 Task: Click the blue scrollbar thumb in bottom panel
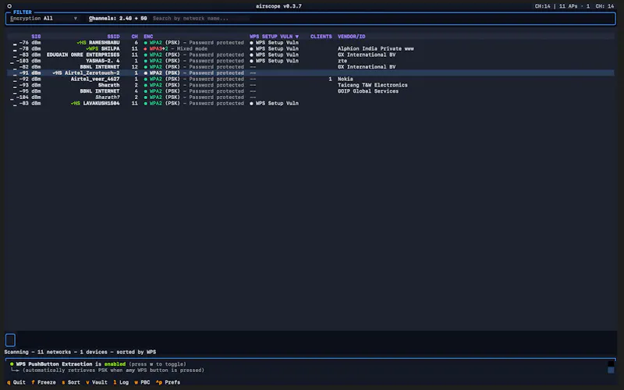pos(611,370)
